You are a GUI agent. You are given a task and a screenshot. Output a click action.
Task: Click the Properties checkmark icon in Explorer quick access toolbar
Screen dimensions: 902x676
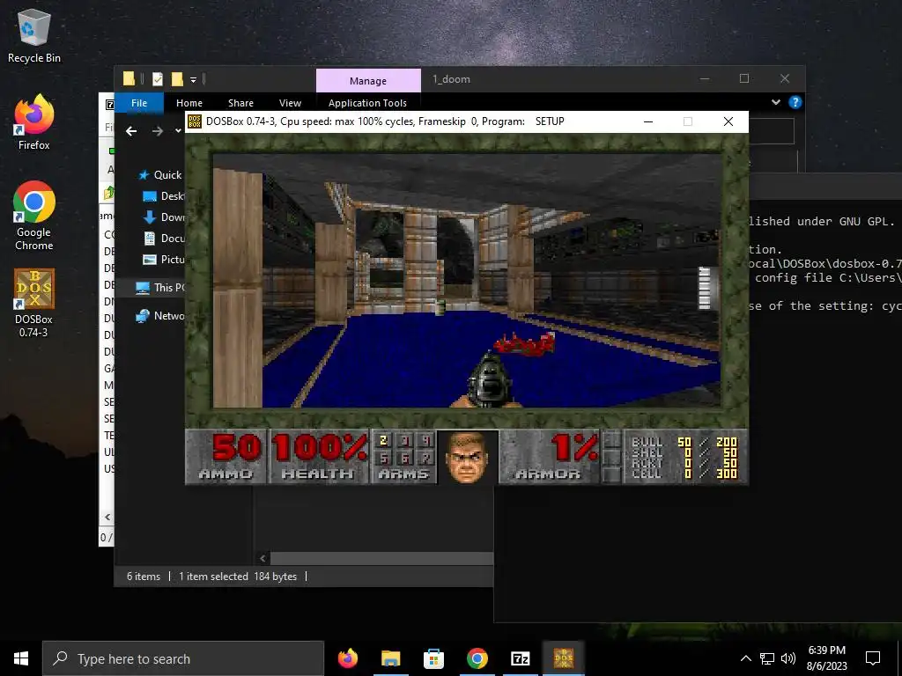point(157,79)
